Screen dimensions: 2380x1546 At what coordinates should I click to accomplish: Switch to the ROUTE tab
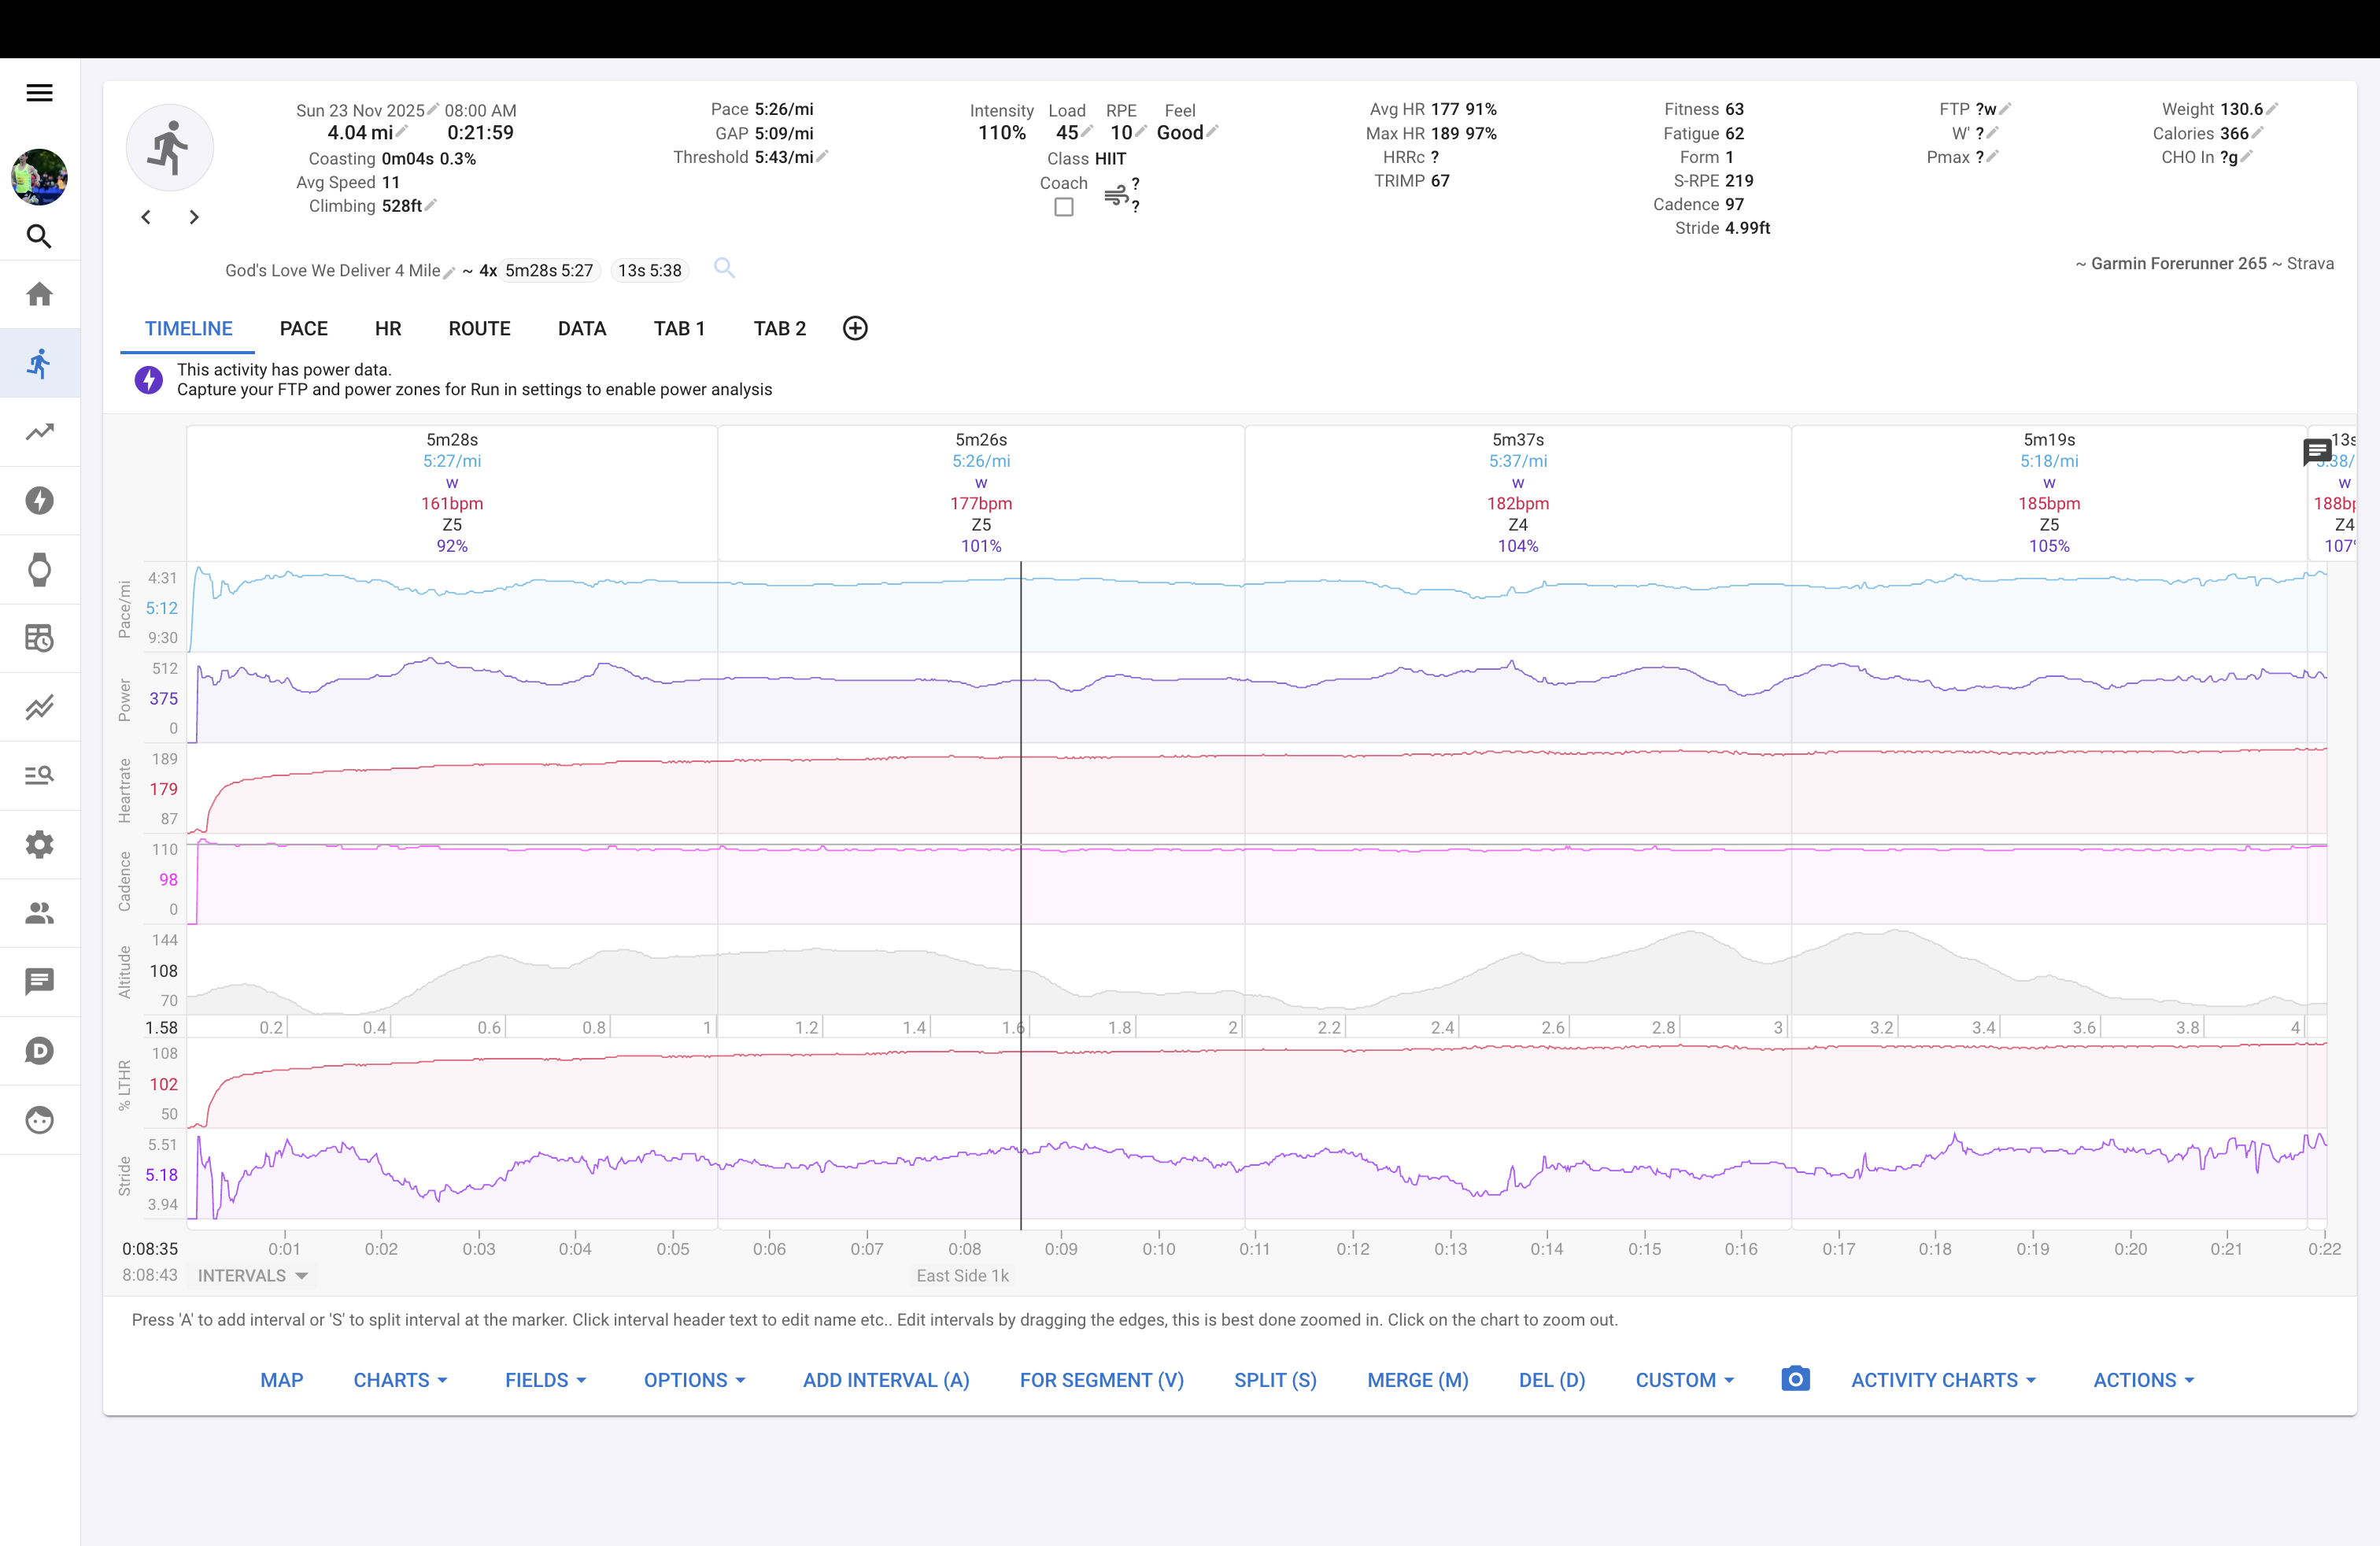click(479, 329)
